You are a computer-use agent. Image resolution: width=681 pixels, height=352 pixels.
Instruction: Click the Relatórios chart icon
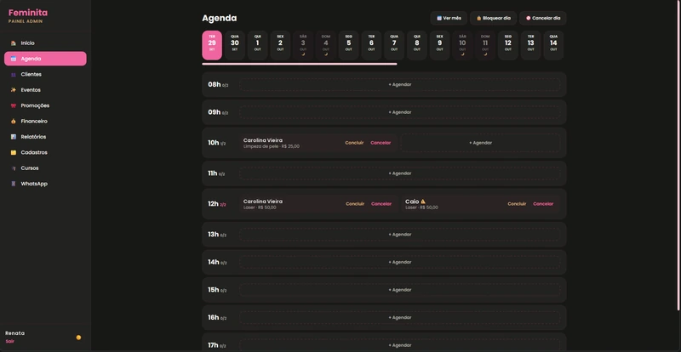[x=14, y=137]
